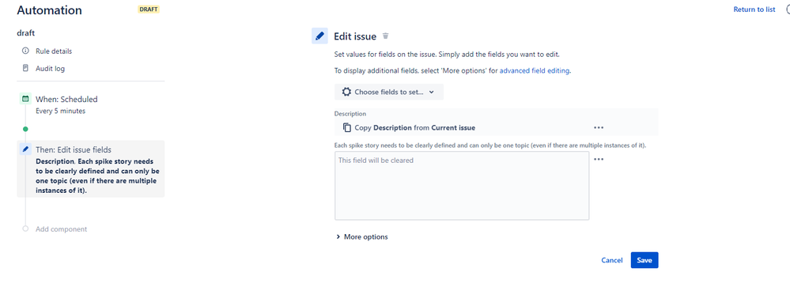The height and width of the screenshot is (302, 790).
Task: Select the When: Scheduled trigger
Action: (66, 99)
